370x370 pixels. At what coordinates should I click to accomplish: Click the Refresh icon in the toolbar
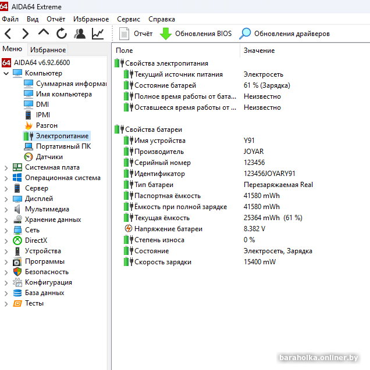[62, 34]
